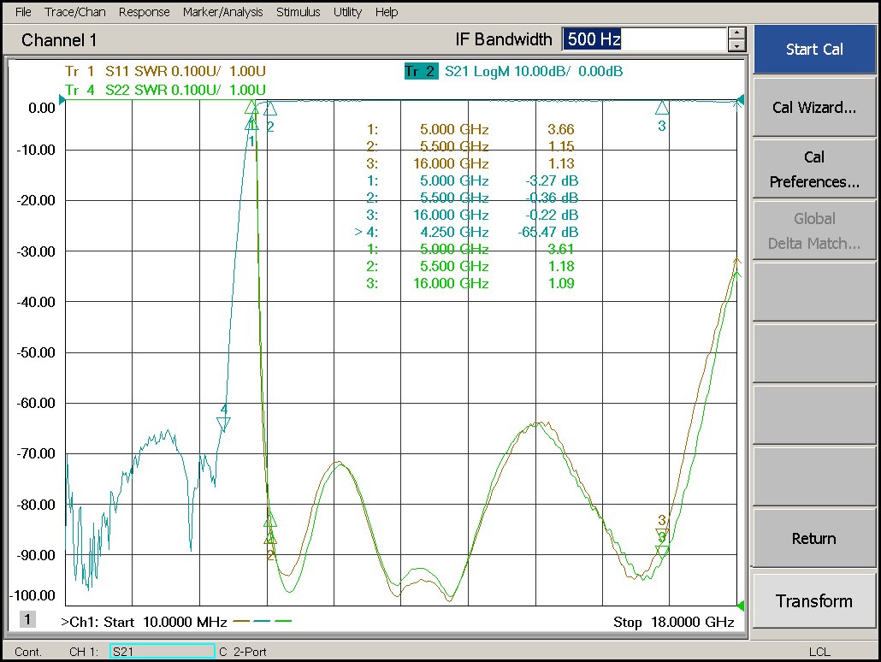Click the Return softkey
This screenshot has height=662, width=881.
(814, 538)
